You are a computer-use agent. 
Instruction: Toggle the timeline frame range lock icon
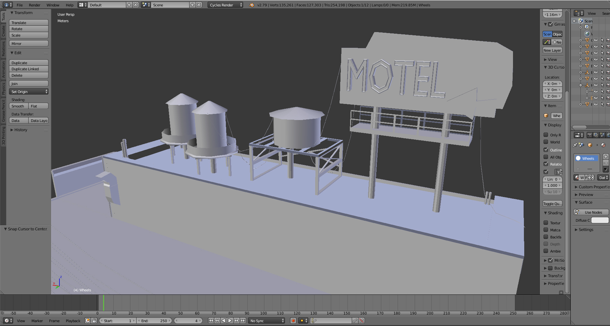[94, 321]
